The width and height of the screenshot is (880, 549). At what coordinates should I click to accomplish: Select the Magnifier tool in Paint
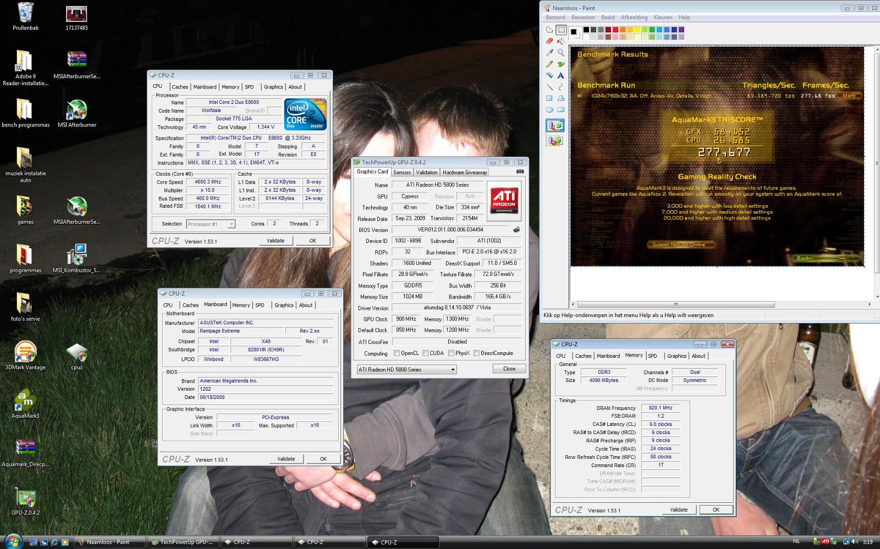tap(561, 52)
